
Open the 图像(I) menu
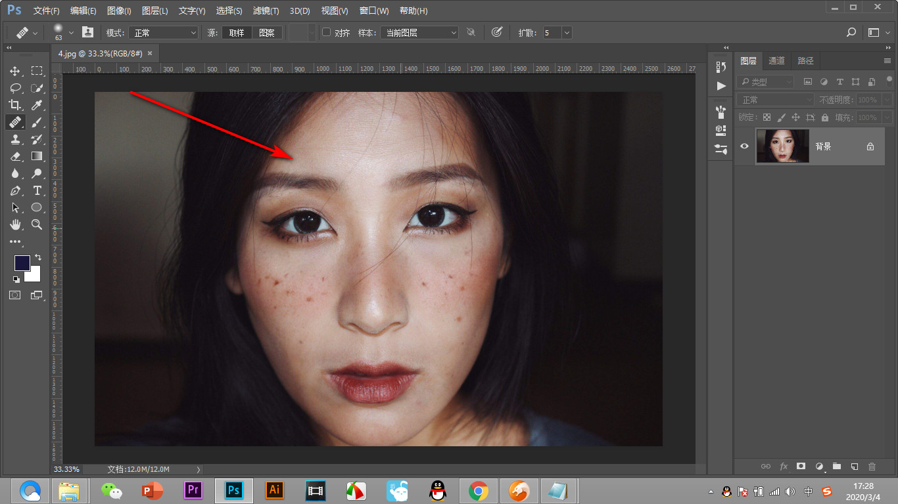coord(118,11)
